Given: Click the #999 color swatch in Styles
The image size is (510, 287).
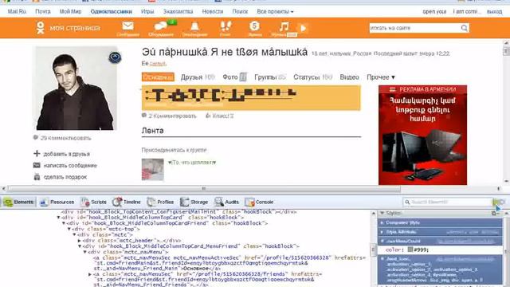Looking at the screenshot, I should pyautogui.click(x=410, y=250).
